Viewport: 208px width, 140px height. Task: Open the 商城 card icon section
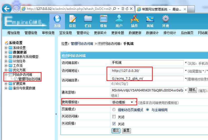(x=150, y=21)
